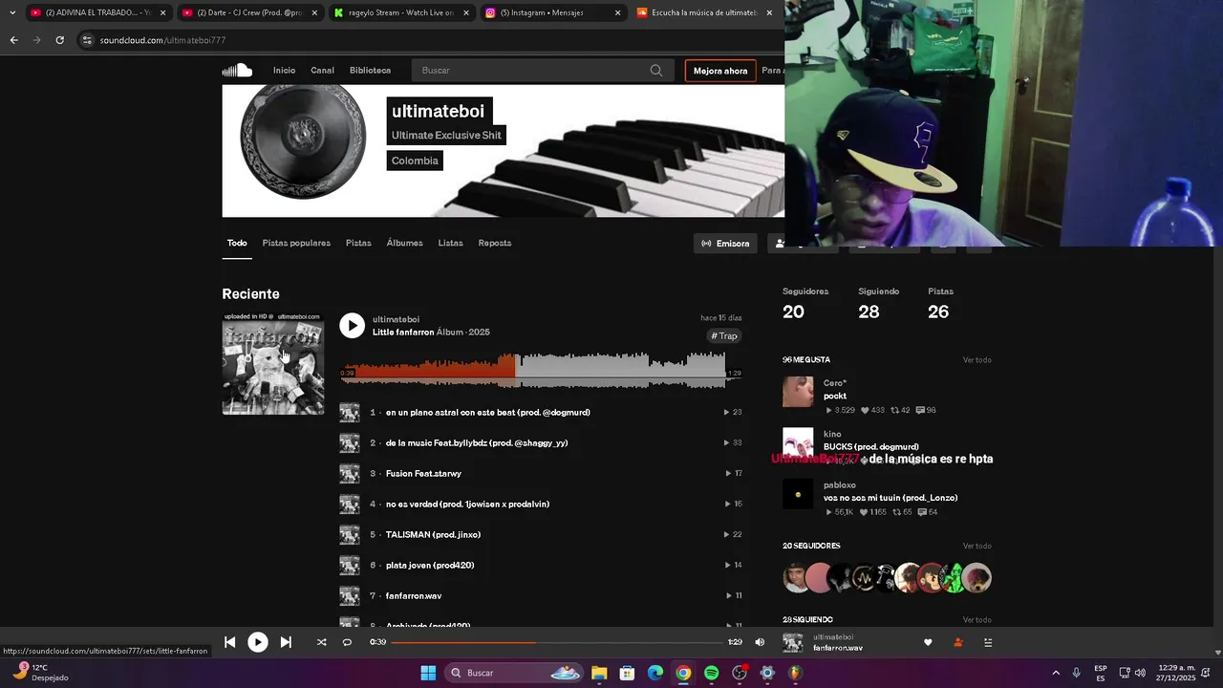
Task: Click Ver todo next to 96 ME GUSTA
Action: (x=976, y=360)
